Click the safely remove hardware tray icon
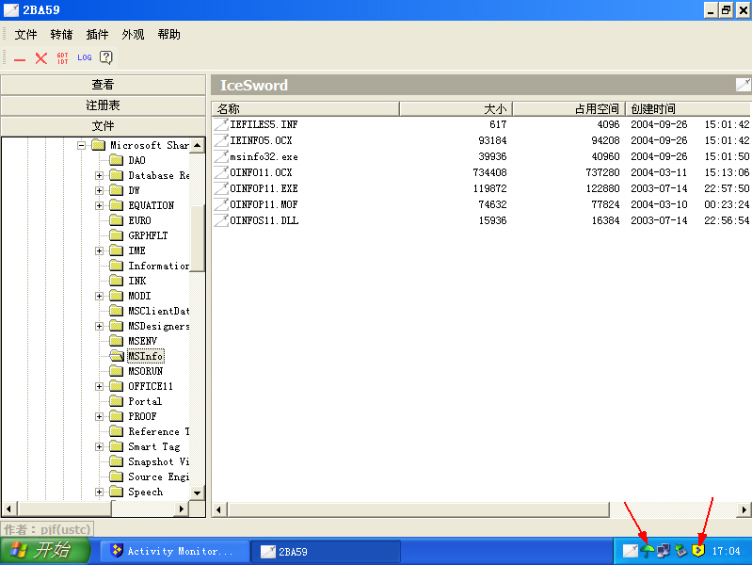The width and height of the screenshot is (752, 565). [x=681, y=551]
